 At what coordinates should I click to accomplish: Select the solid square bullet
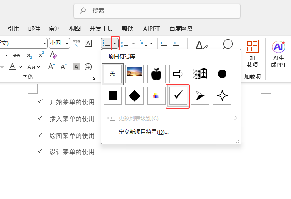(113, 96)
